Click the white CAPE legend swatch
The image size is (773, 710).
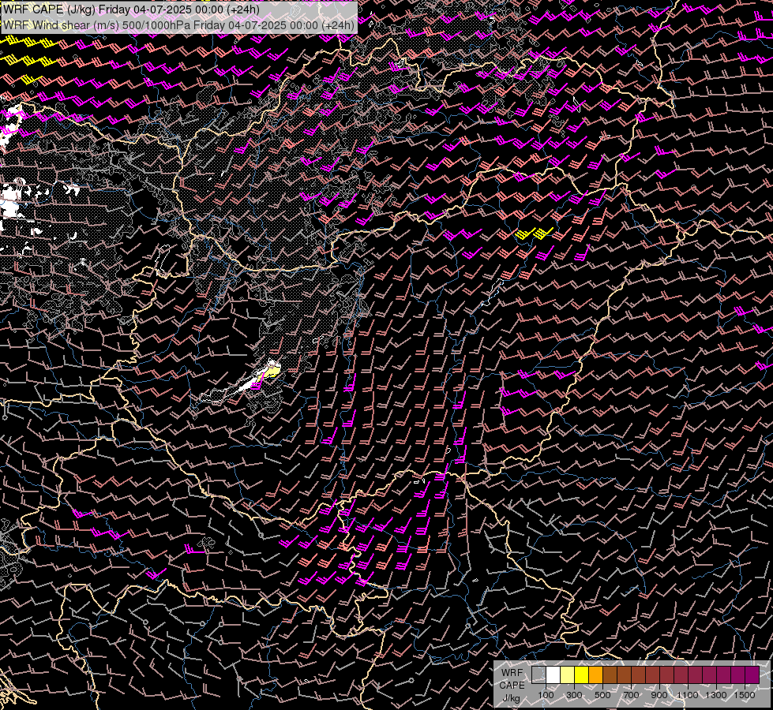pyautogui.click(x=553, y=674)
